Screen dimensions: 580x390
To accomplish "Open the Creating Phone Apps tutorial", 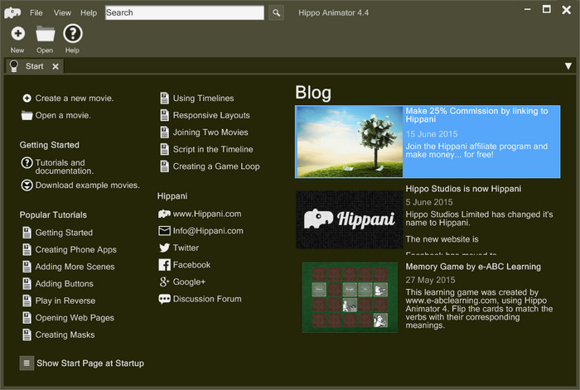I will click(76, 249).
